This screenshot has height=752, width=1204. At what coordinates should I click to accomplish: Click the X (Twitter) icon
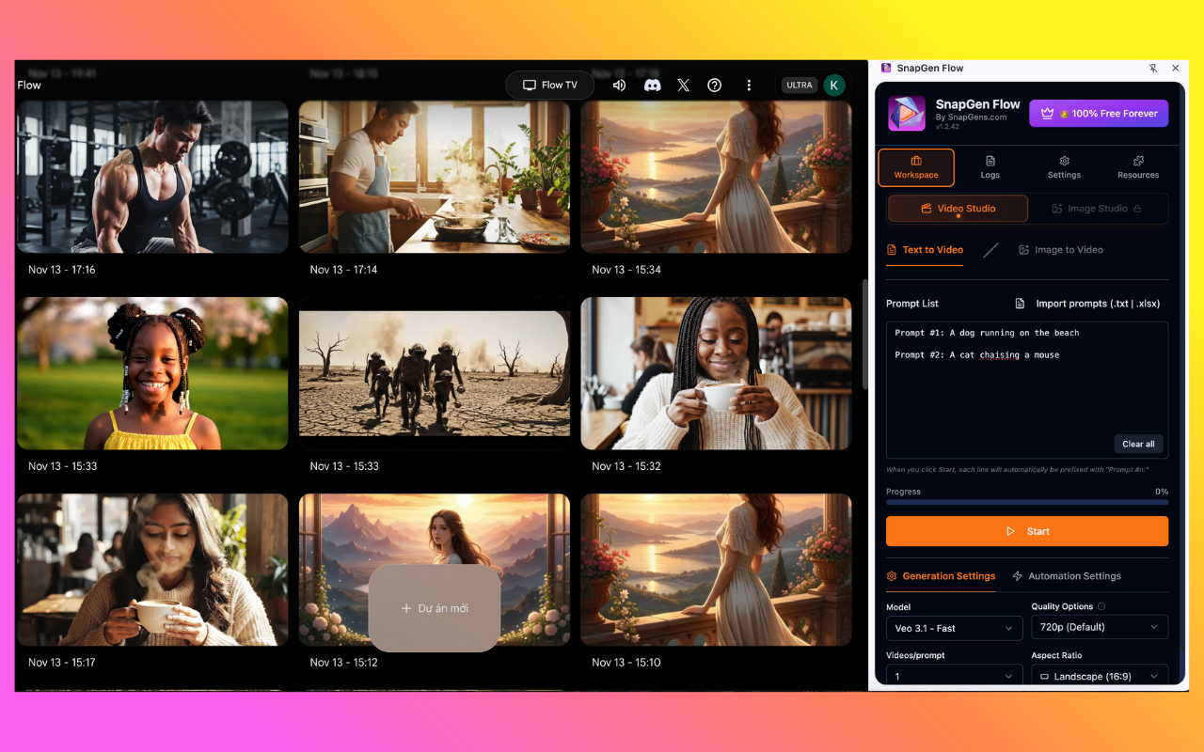coord(683,85)
